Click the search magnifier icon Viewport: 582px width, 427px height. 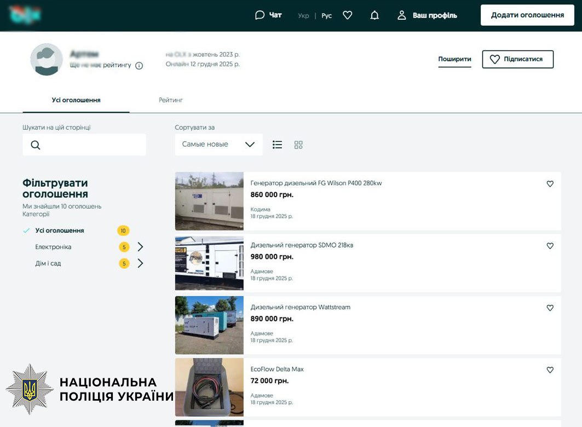click(x=35, y=145)
